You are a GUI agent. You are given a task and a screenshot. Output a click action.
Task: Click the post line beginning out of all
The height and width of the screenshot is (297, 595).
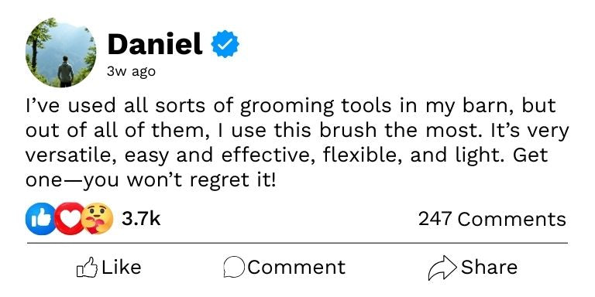pos(297,131)
